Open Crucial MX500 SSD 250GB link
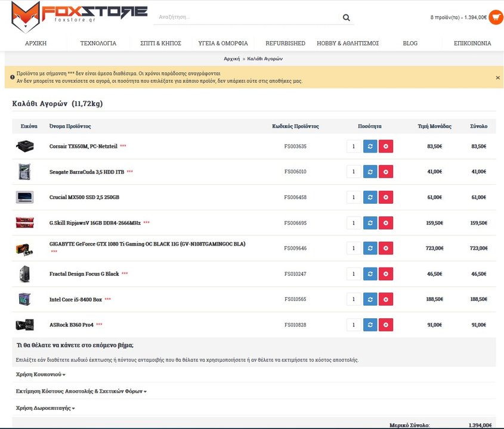This screenshot has height=429, width=504. (x=84, y=197)
